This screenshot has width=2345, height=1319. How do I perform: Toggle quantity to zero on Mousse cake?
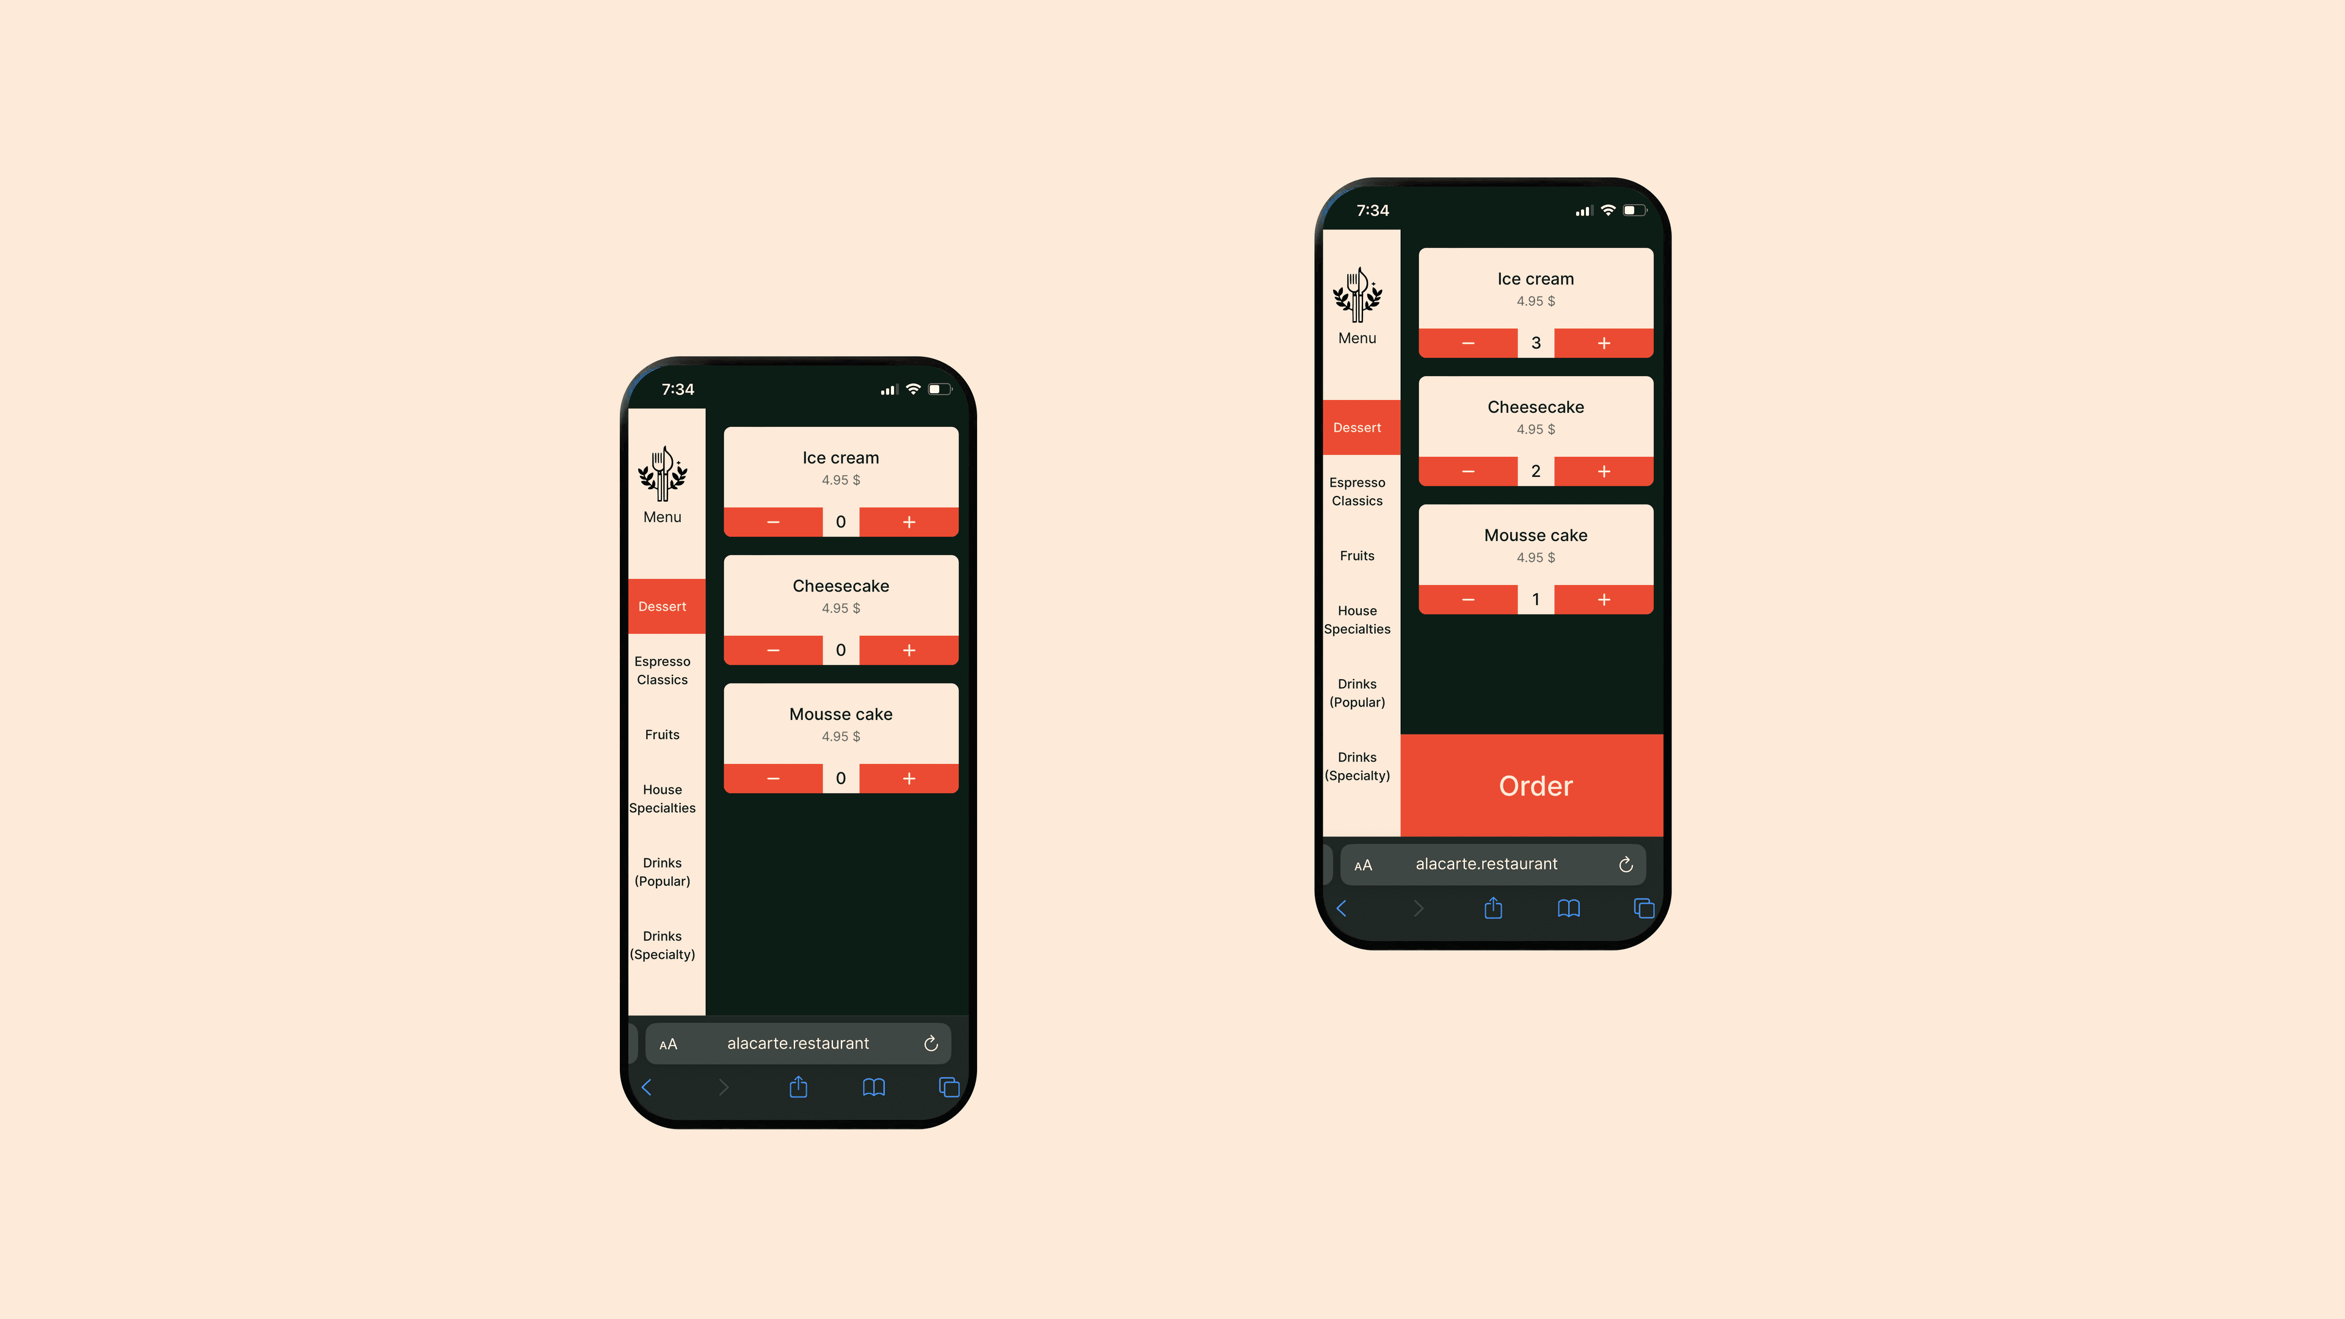click(x=1469, y=597)
